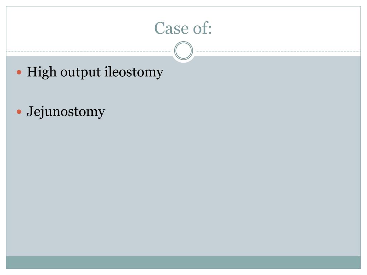Click the "Jejunostomy" bullet text
Screen dimensions: 367x275
tap(66, 112)
